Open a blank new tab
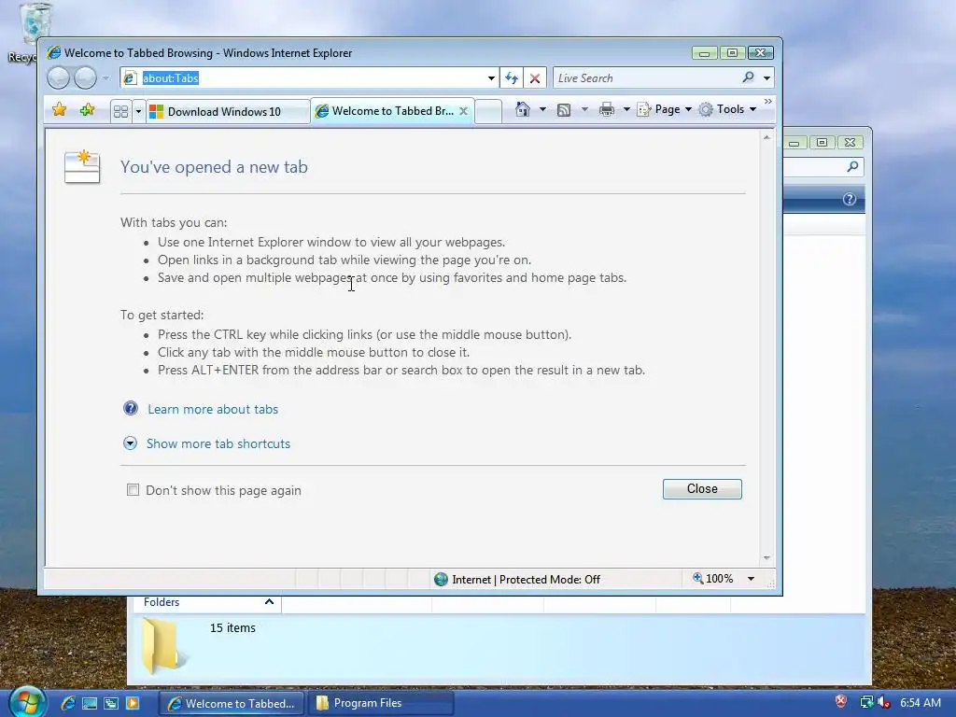Screen dimensions: 956x717 point(488,112)
